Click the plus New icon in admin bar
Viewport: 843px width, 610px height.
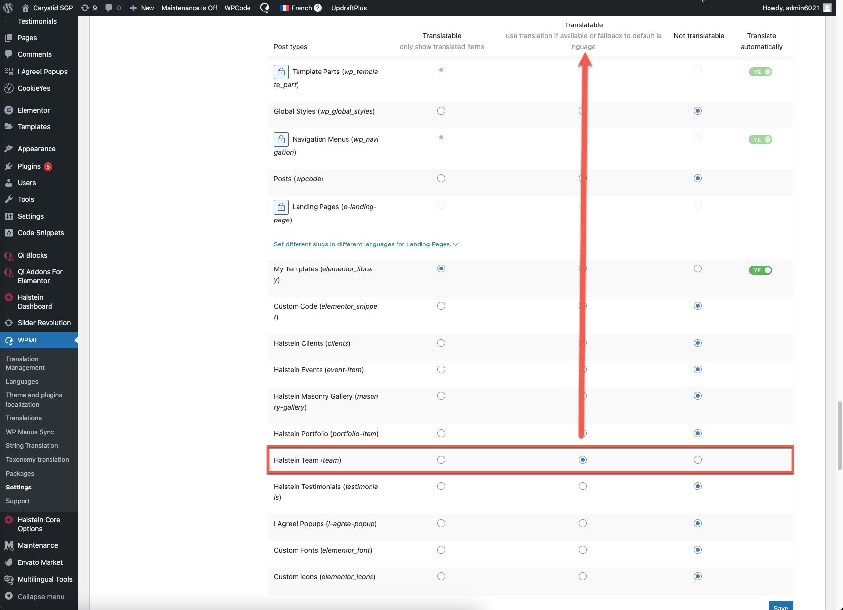click(x=133, y=8)
